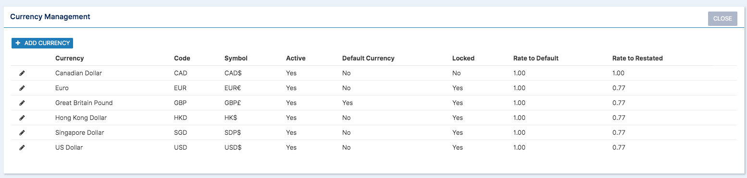The width and height of the screenshot is (747, 178).
Task: Select the Symbol column header
Action: coord(236,58)
